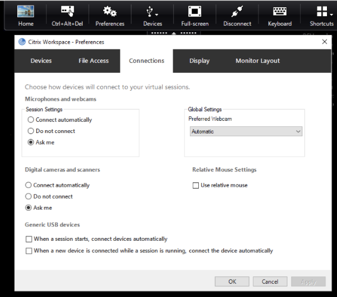This screenshot has width=337, height=297.
Task: Click the Cancel button
Action: point(270,281)
